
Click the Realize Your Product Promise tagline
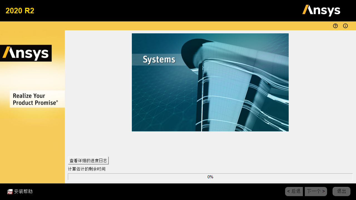pyautogui.click(x=37, y=99)
